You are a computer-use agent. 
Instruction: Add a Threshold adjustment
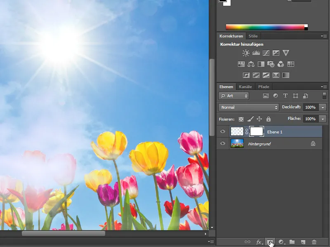266,75
